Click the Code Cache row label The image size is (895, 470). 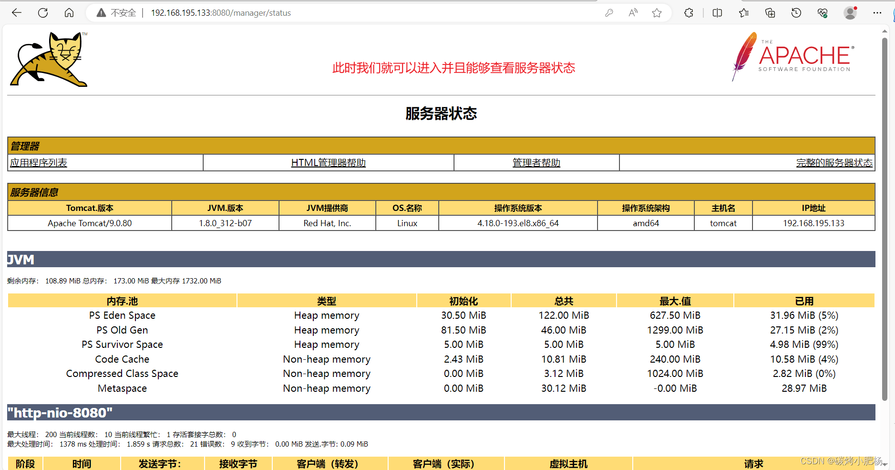(x=122, y=359)
